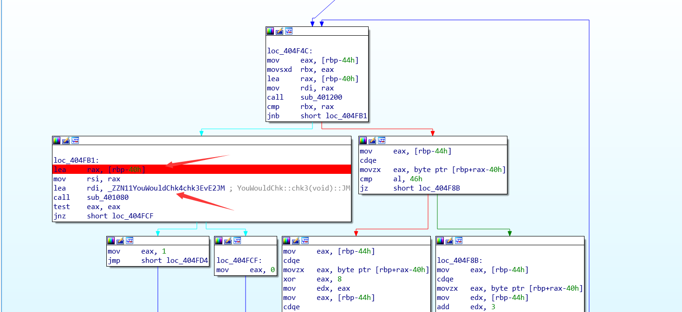
Task: Click the color icon on loc_404FCF block
Action: 219,241
